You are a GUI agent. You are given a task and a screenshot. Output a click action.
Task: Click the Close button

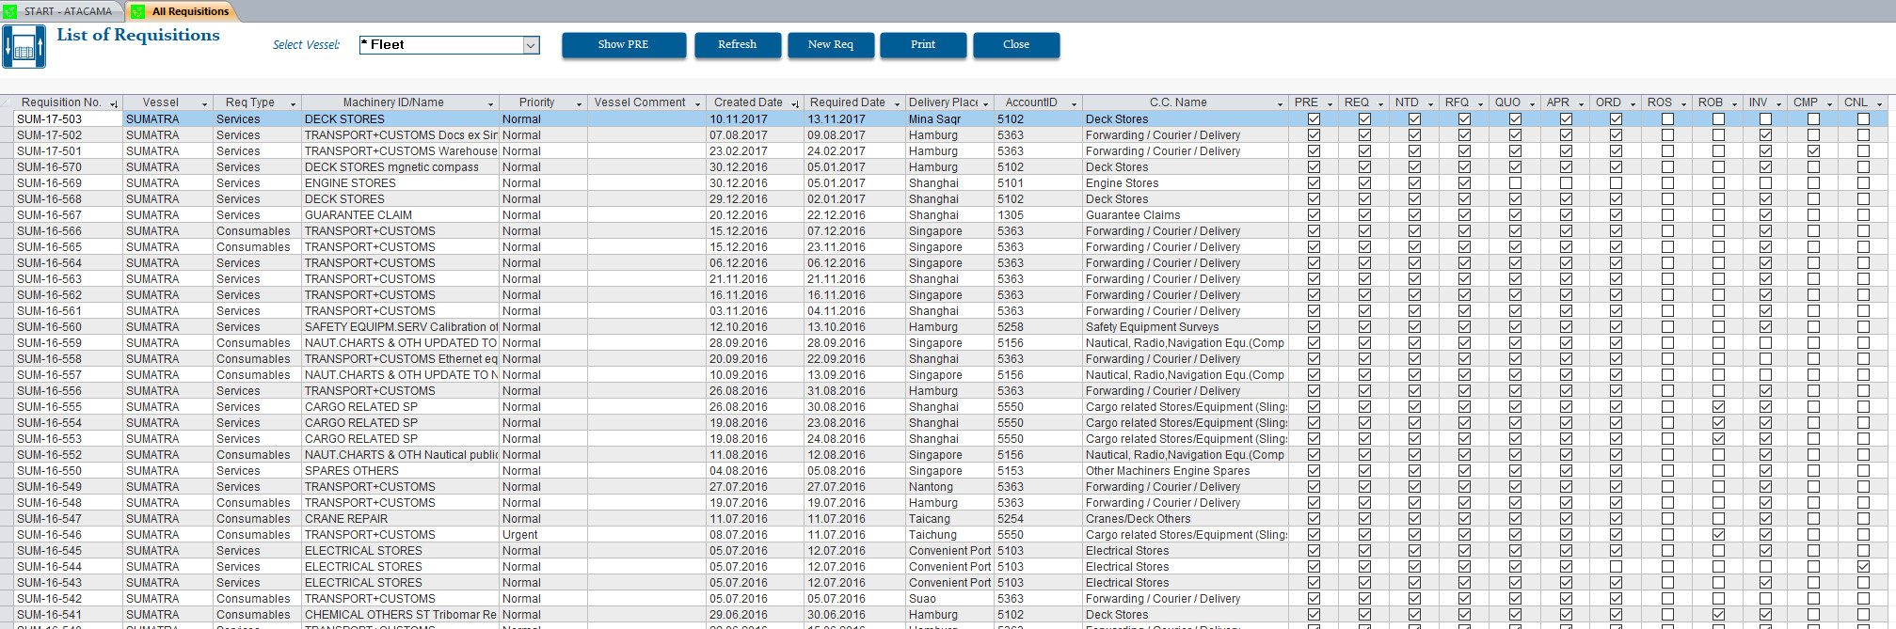1016,45
